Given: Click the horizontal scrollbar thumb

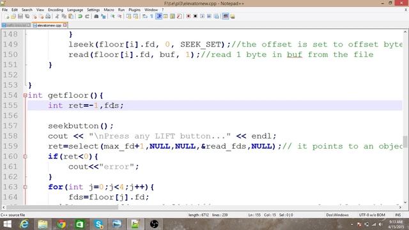Looking at the screenshot, I should 62,207.
